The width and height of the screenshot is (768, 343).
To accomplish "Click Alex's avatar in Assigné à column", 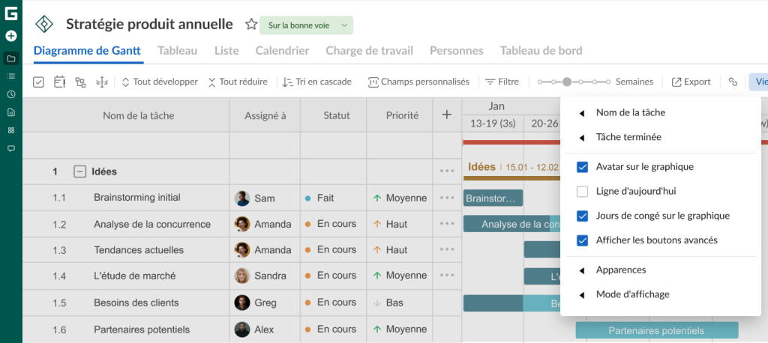I will coord(242,330).
